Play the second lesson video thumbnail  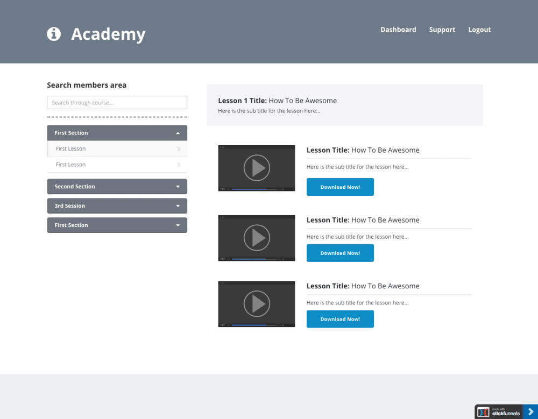[257, 237]
